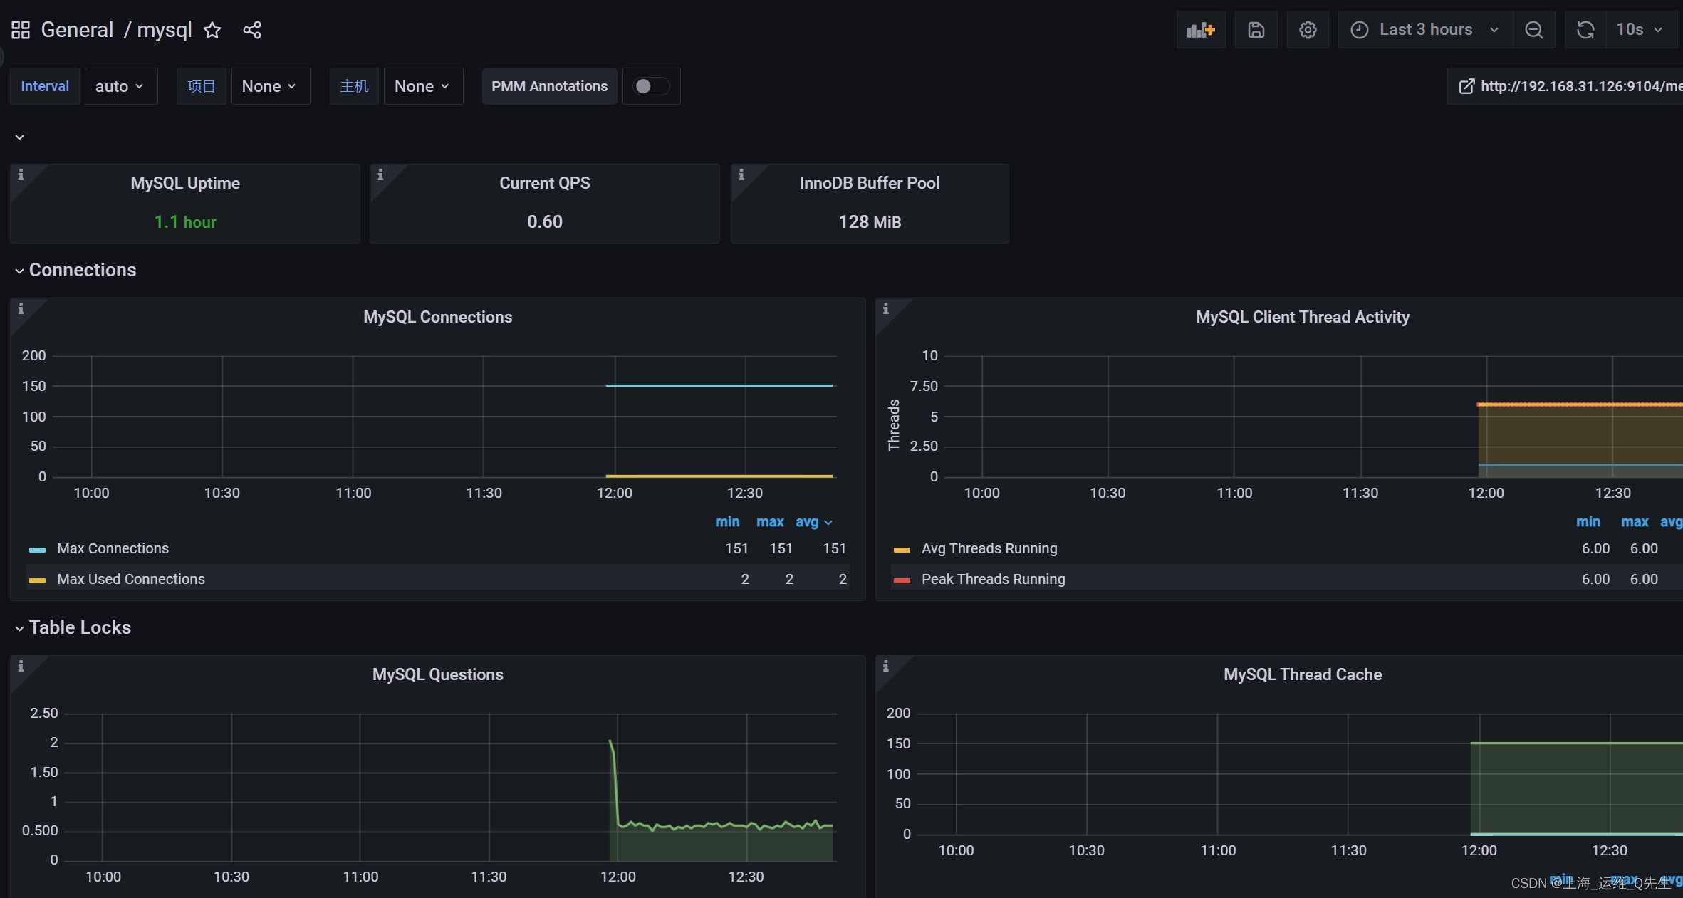Open MySQL Client Thread Activity title menu
The height and width of the screenshot is (898, 1683).
[x=1303, y=317]
